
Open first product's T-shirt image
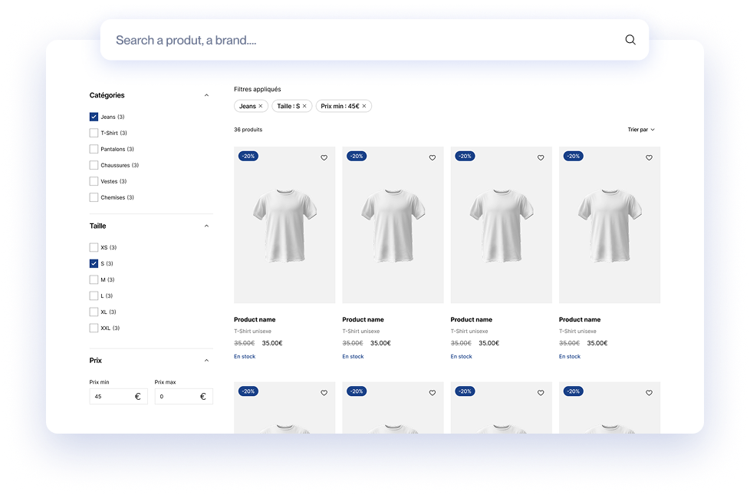point(285,225)
